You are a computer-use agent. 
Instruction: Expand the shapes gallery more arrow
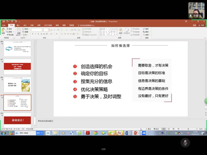(x=117, y=35)
